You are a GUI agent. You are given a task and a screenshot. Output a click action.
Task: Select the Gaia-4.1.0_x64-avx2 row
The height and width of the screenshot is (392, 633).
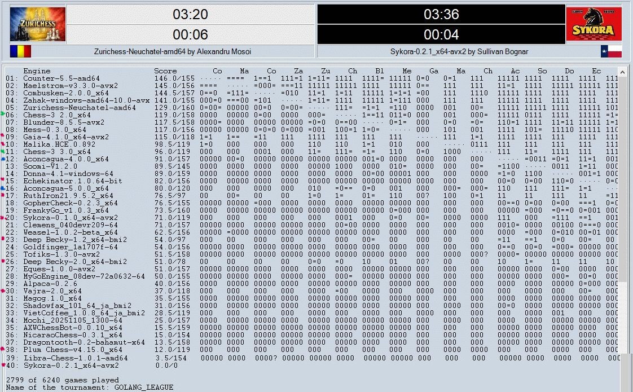[311, 137]
